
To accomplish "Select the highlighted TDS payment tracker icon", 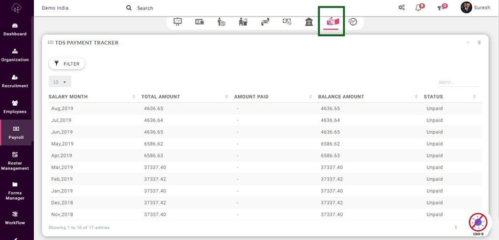I will 332,22.
